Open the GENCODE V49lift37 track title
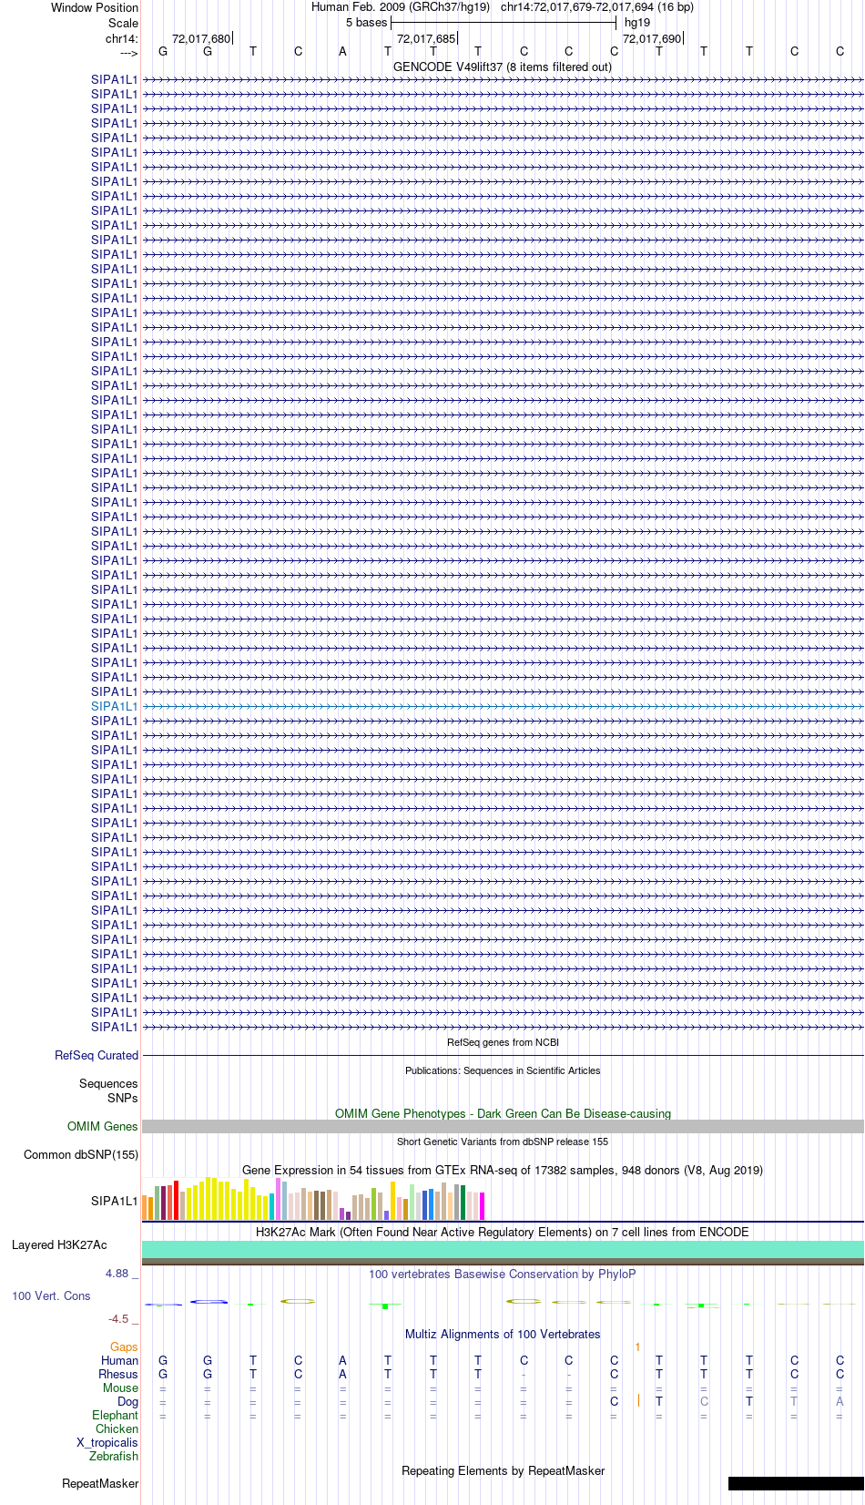This screenshot has width=865, height=1505. pyautogui.click(x=503, y=67)
